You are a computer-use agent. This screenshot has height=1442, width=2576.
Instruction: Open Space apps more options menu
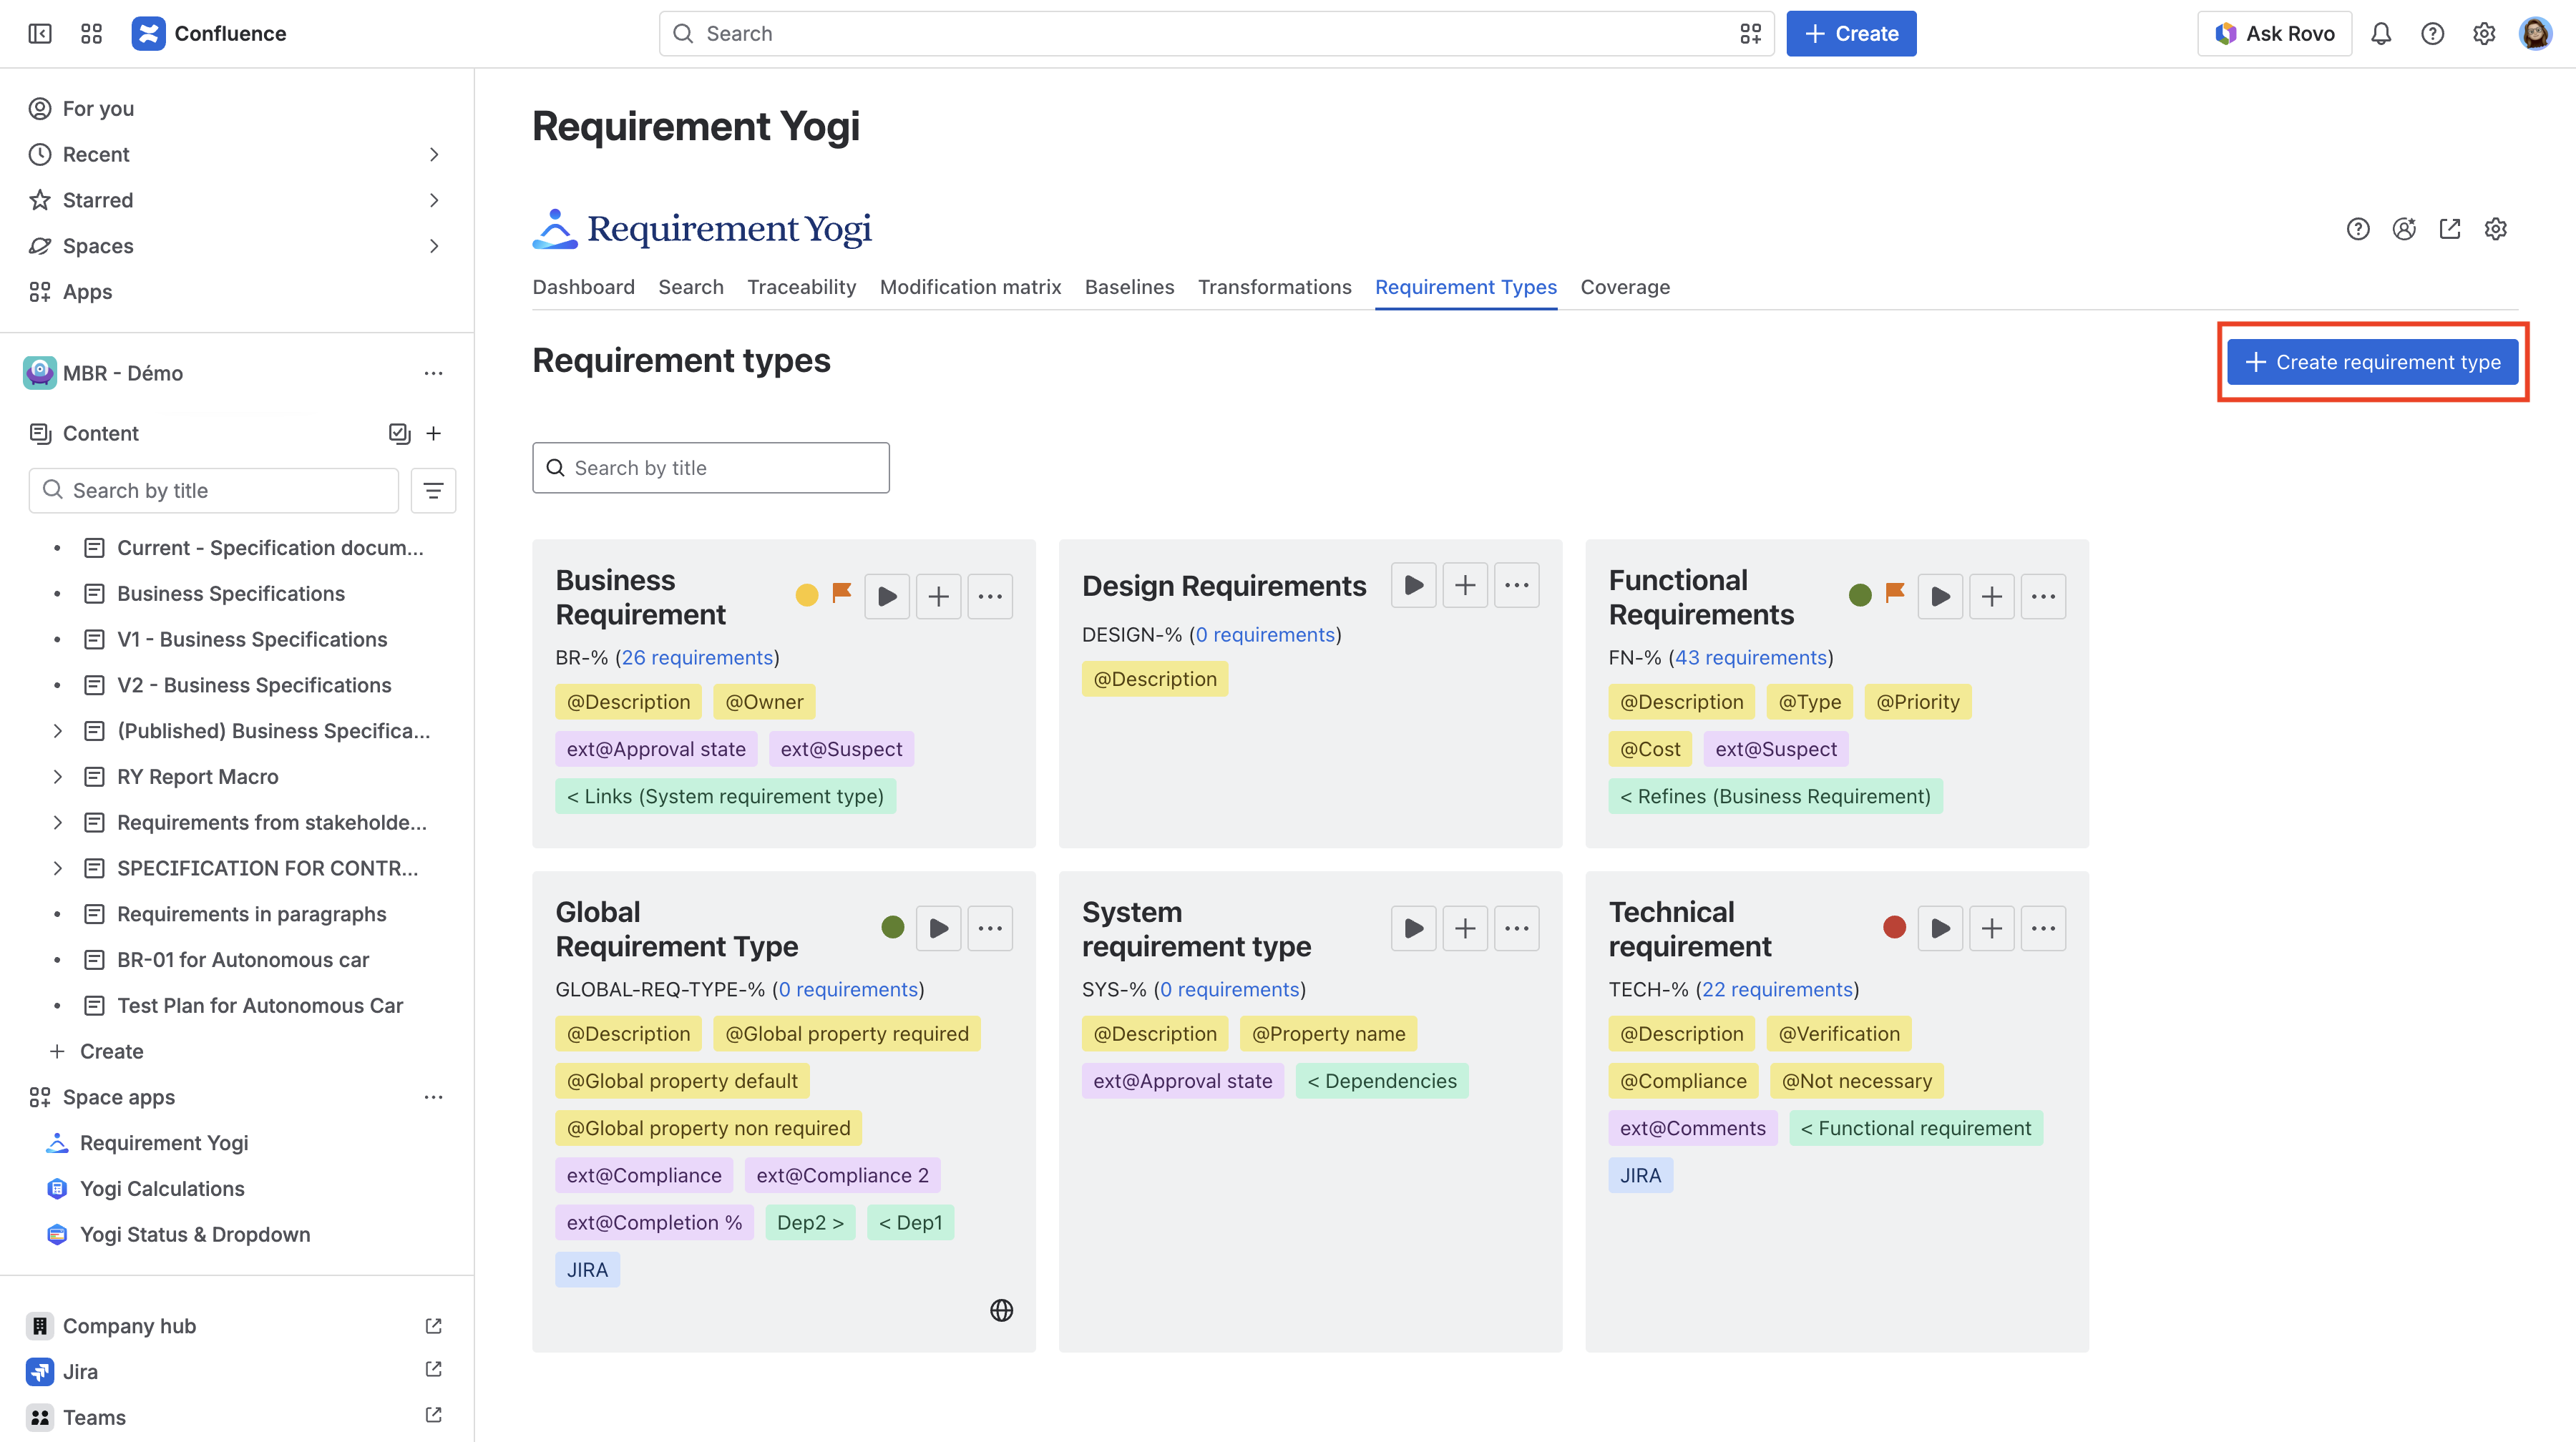coord(433,1097)
